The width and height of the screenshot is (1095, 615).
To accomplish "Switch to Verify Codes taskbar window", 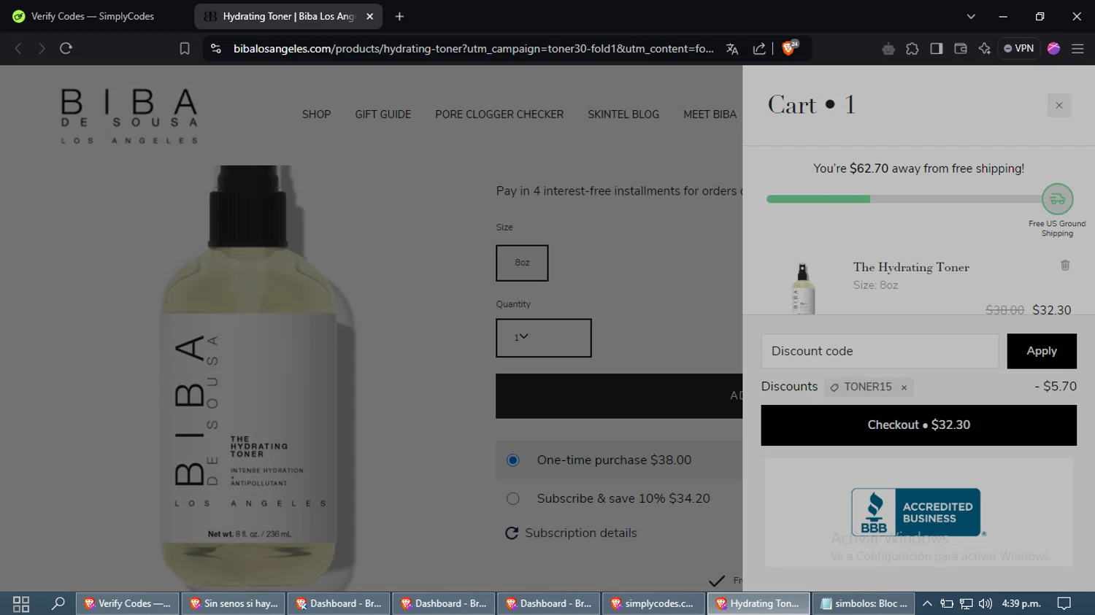I will point(128,604).
